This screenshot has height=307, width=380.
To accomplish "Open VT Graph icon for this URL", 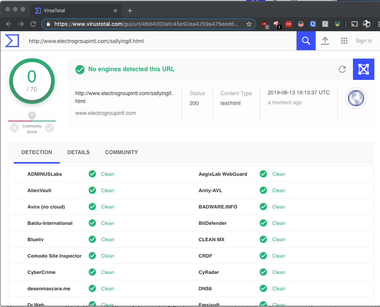I will coord(363,69).
